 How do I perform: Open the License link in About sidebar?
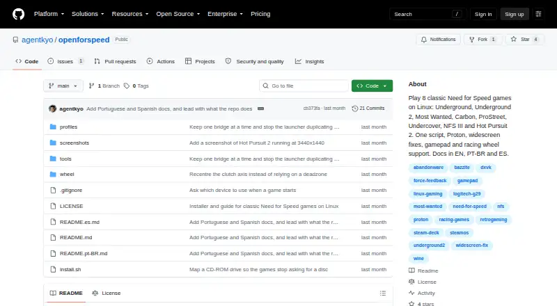coord(423,282)
